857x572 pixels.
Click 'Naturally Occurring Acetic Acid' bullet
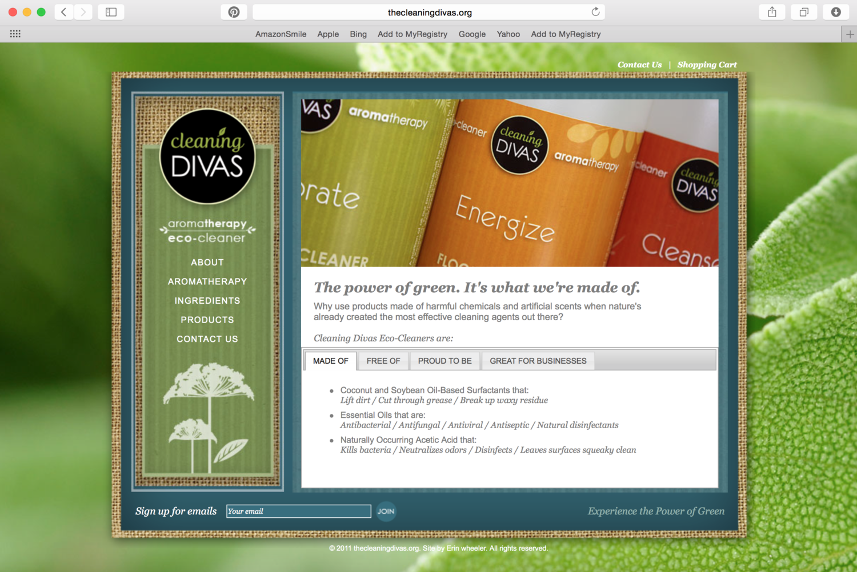tap(409, 440)
